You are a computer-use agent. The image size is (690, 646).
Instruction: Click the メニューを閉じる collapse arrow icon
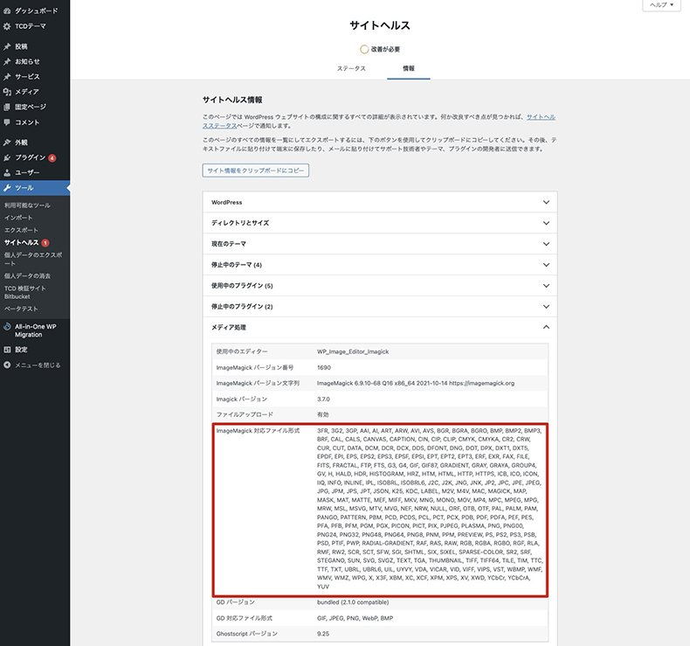point(7,365)
